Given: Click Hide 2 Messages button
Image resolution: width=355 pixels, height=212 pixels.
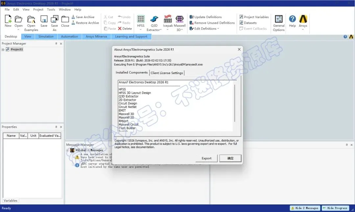Looking at the screenshot, I should point(305,208).
